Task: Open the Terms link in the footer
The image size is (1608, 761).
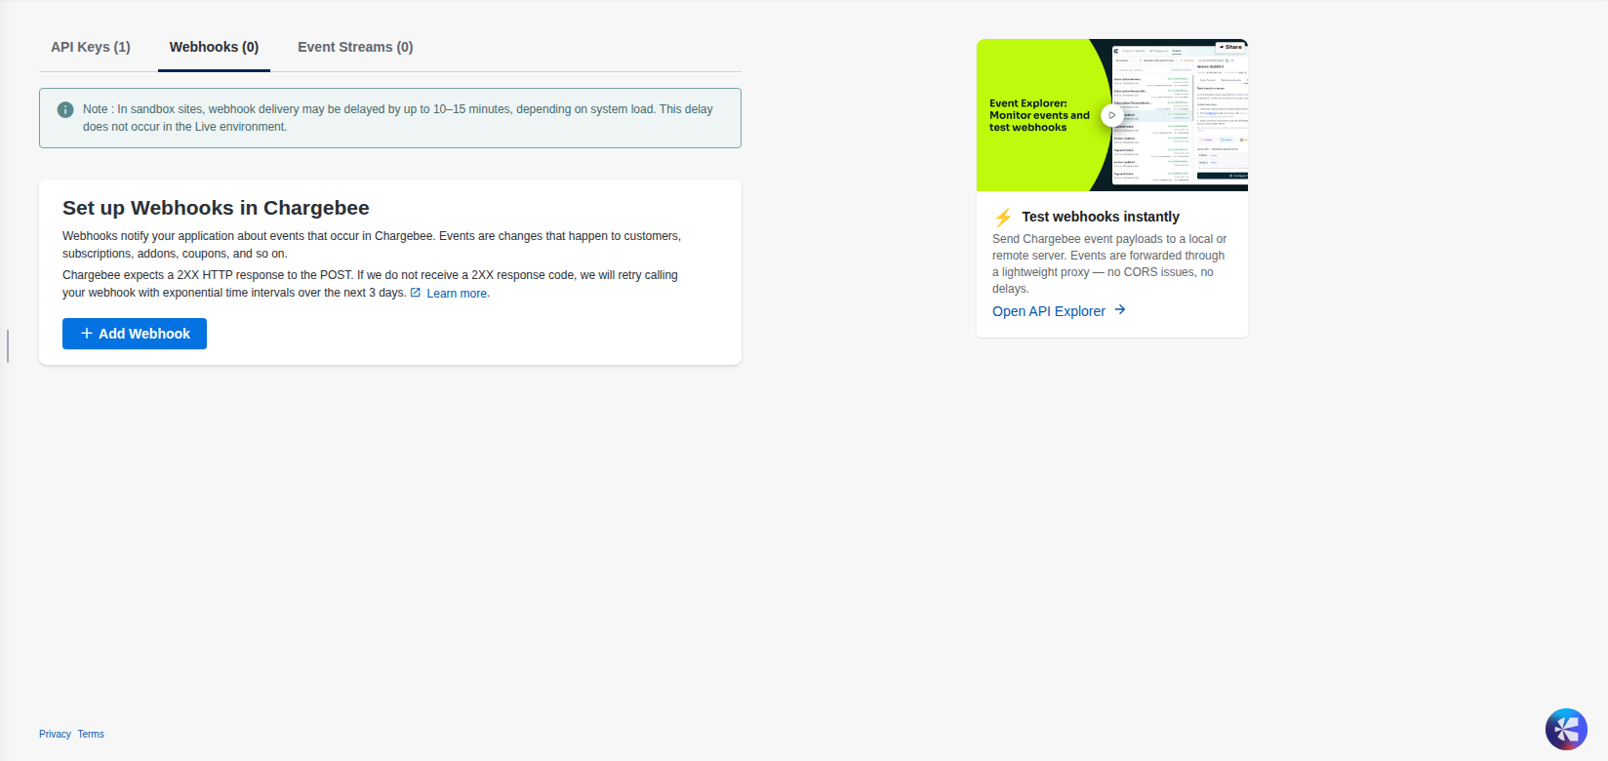Action: click(x=91, y=734)
